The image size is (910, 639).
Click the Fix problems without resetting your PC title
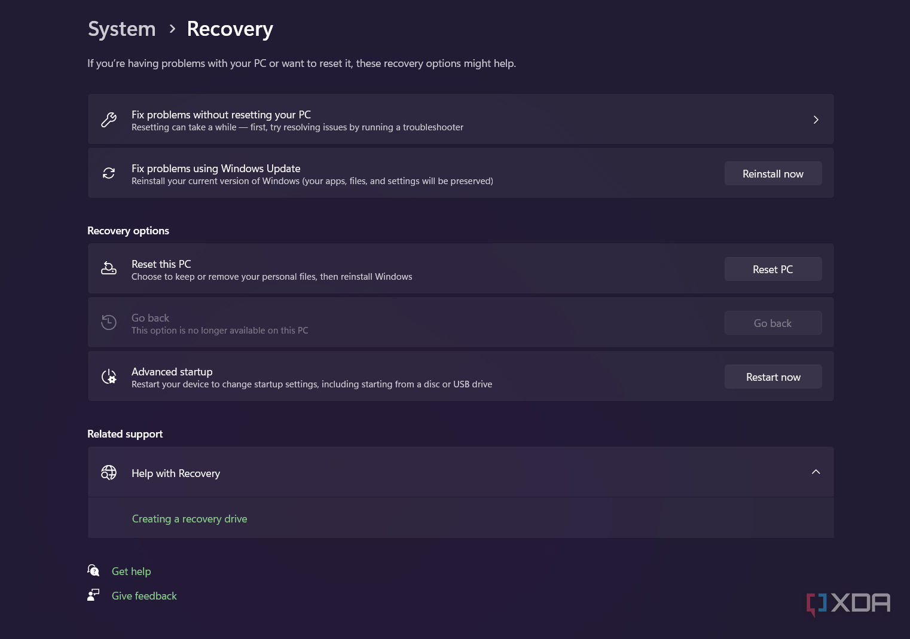221,115
